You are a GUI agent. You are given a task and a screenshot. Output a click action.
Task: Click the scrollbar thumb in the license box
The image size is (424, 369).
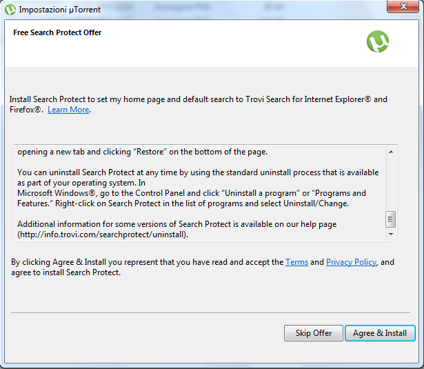pyautogui.click(x=390, y=219)
